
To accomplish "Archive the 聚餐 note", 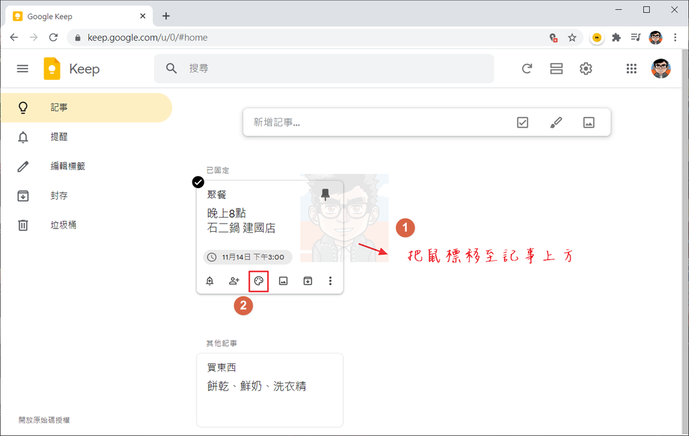I will pyautogui.click(x=307, y=281).
